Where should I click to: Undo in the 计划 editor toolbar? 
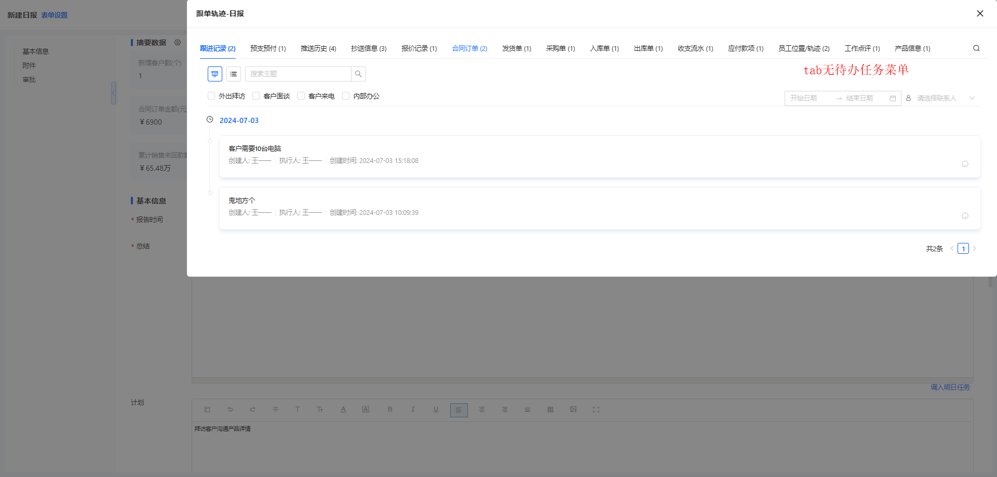click(230, 410)
